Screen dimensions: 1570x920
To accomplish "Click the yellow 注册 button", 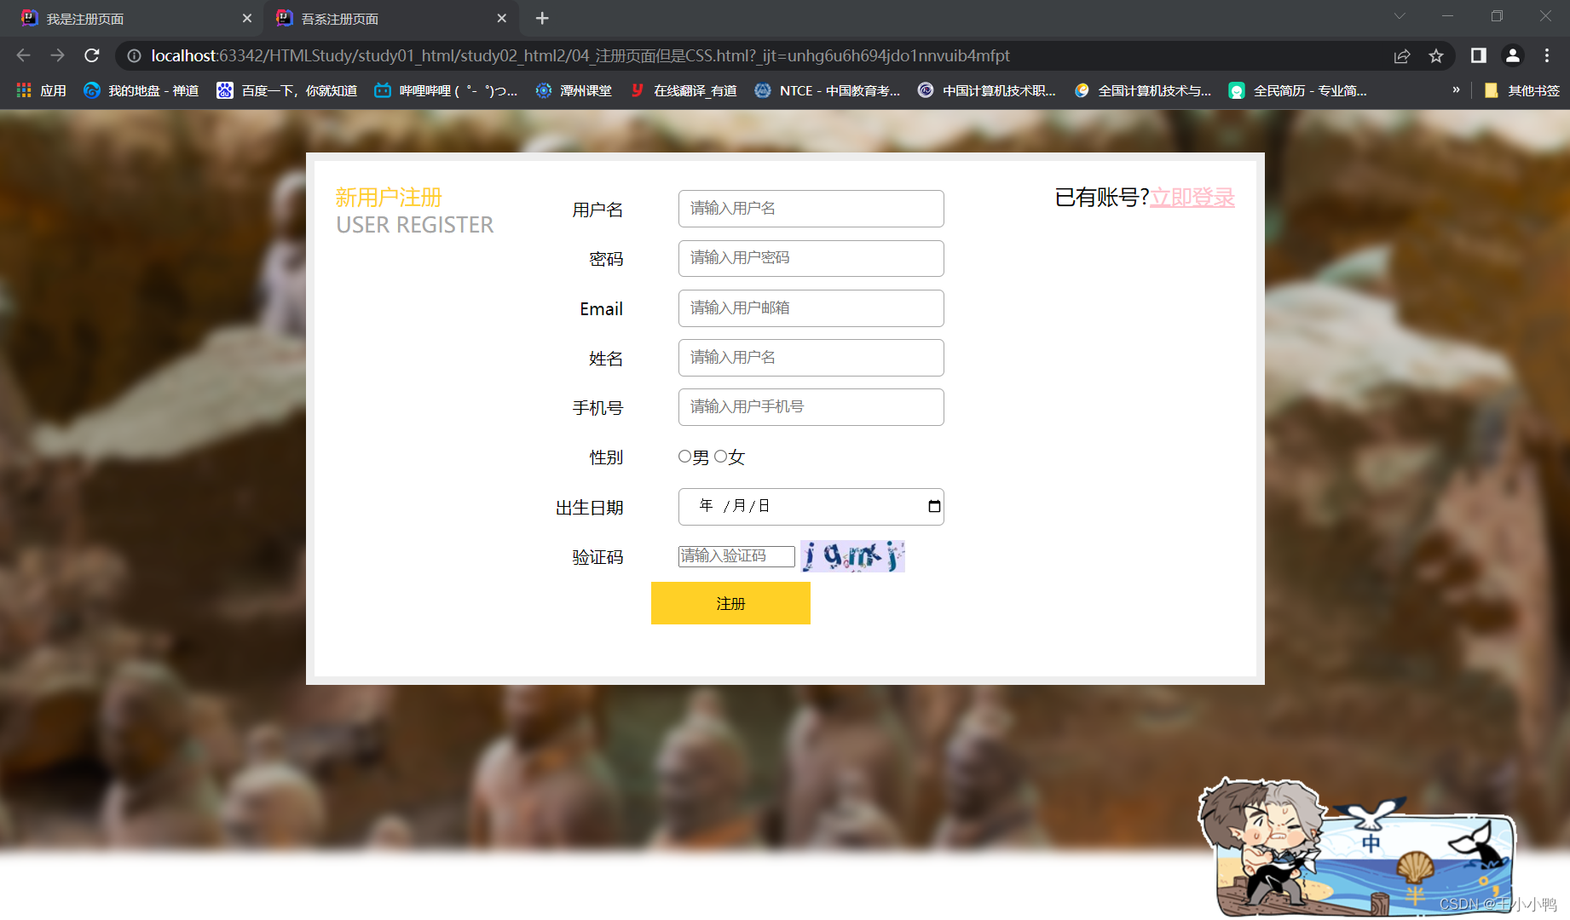I will [x=730, y=603].
